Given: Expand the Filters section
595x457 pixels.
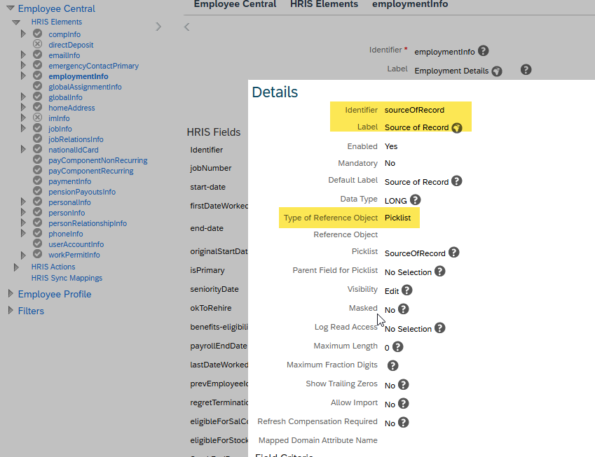Looking at the screenshot, I should tap(11, 310).
